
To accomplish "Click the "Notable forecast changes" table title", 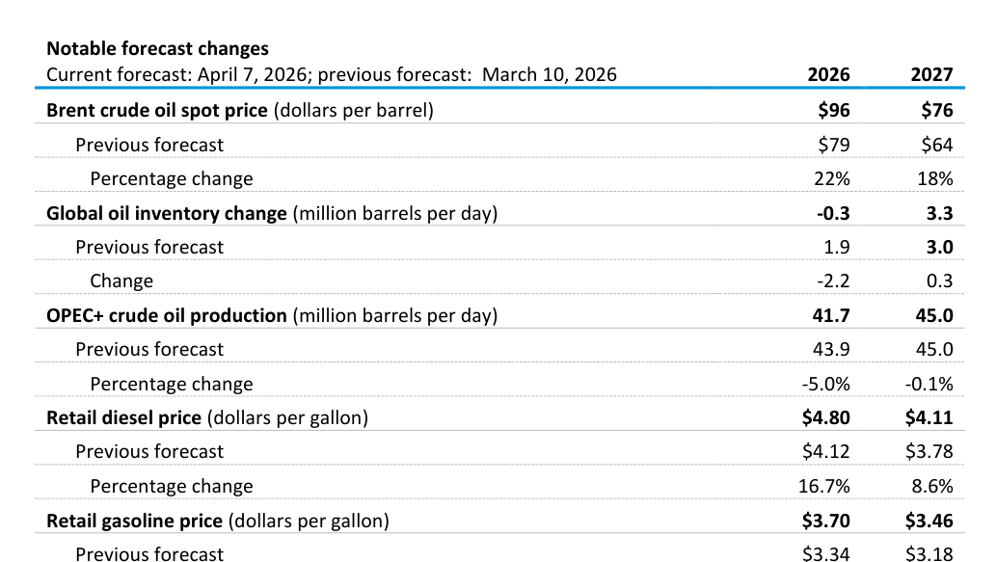I will [x=157, y=48].
